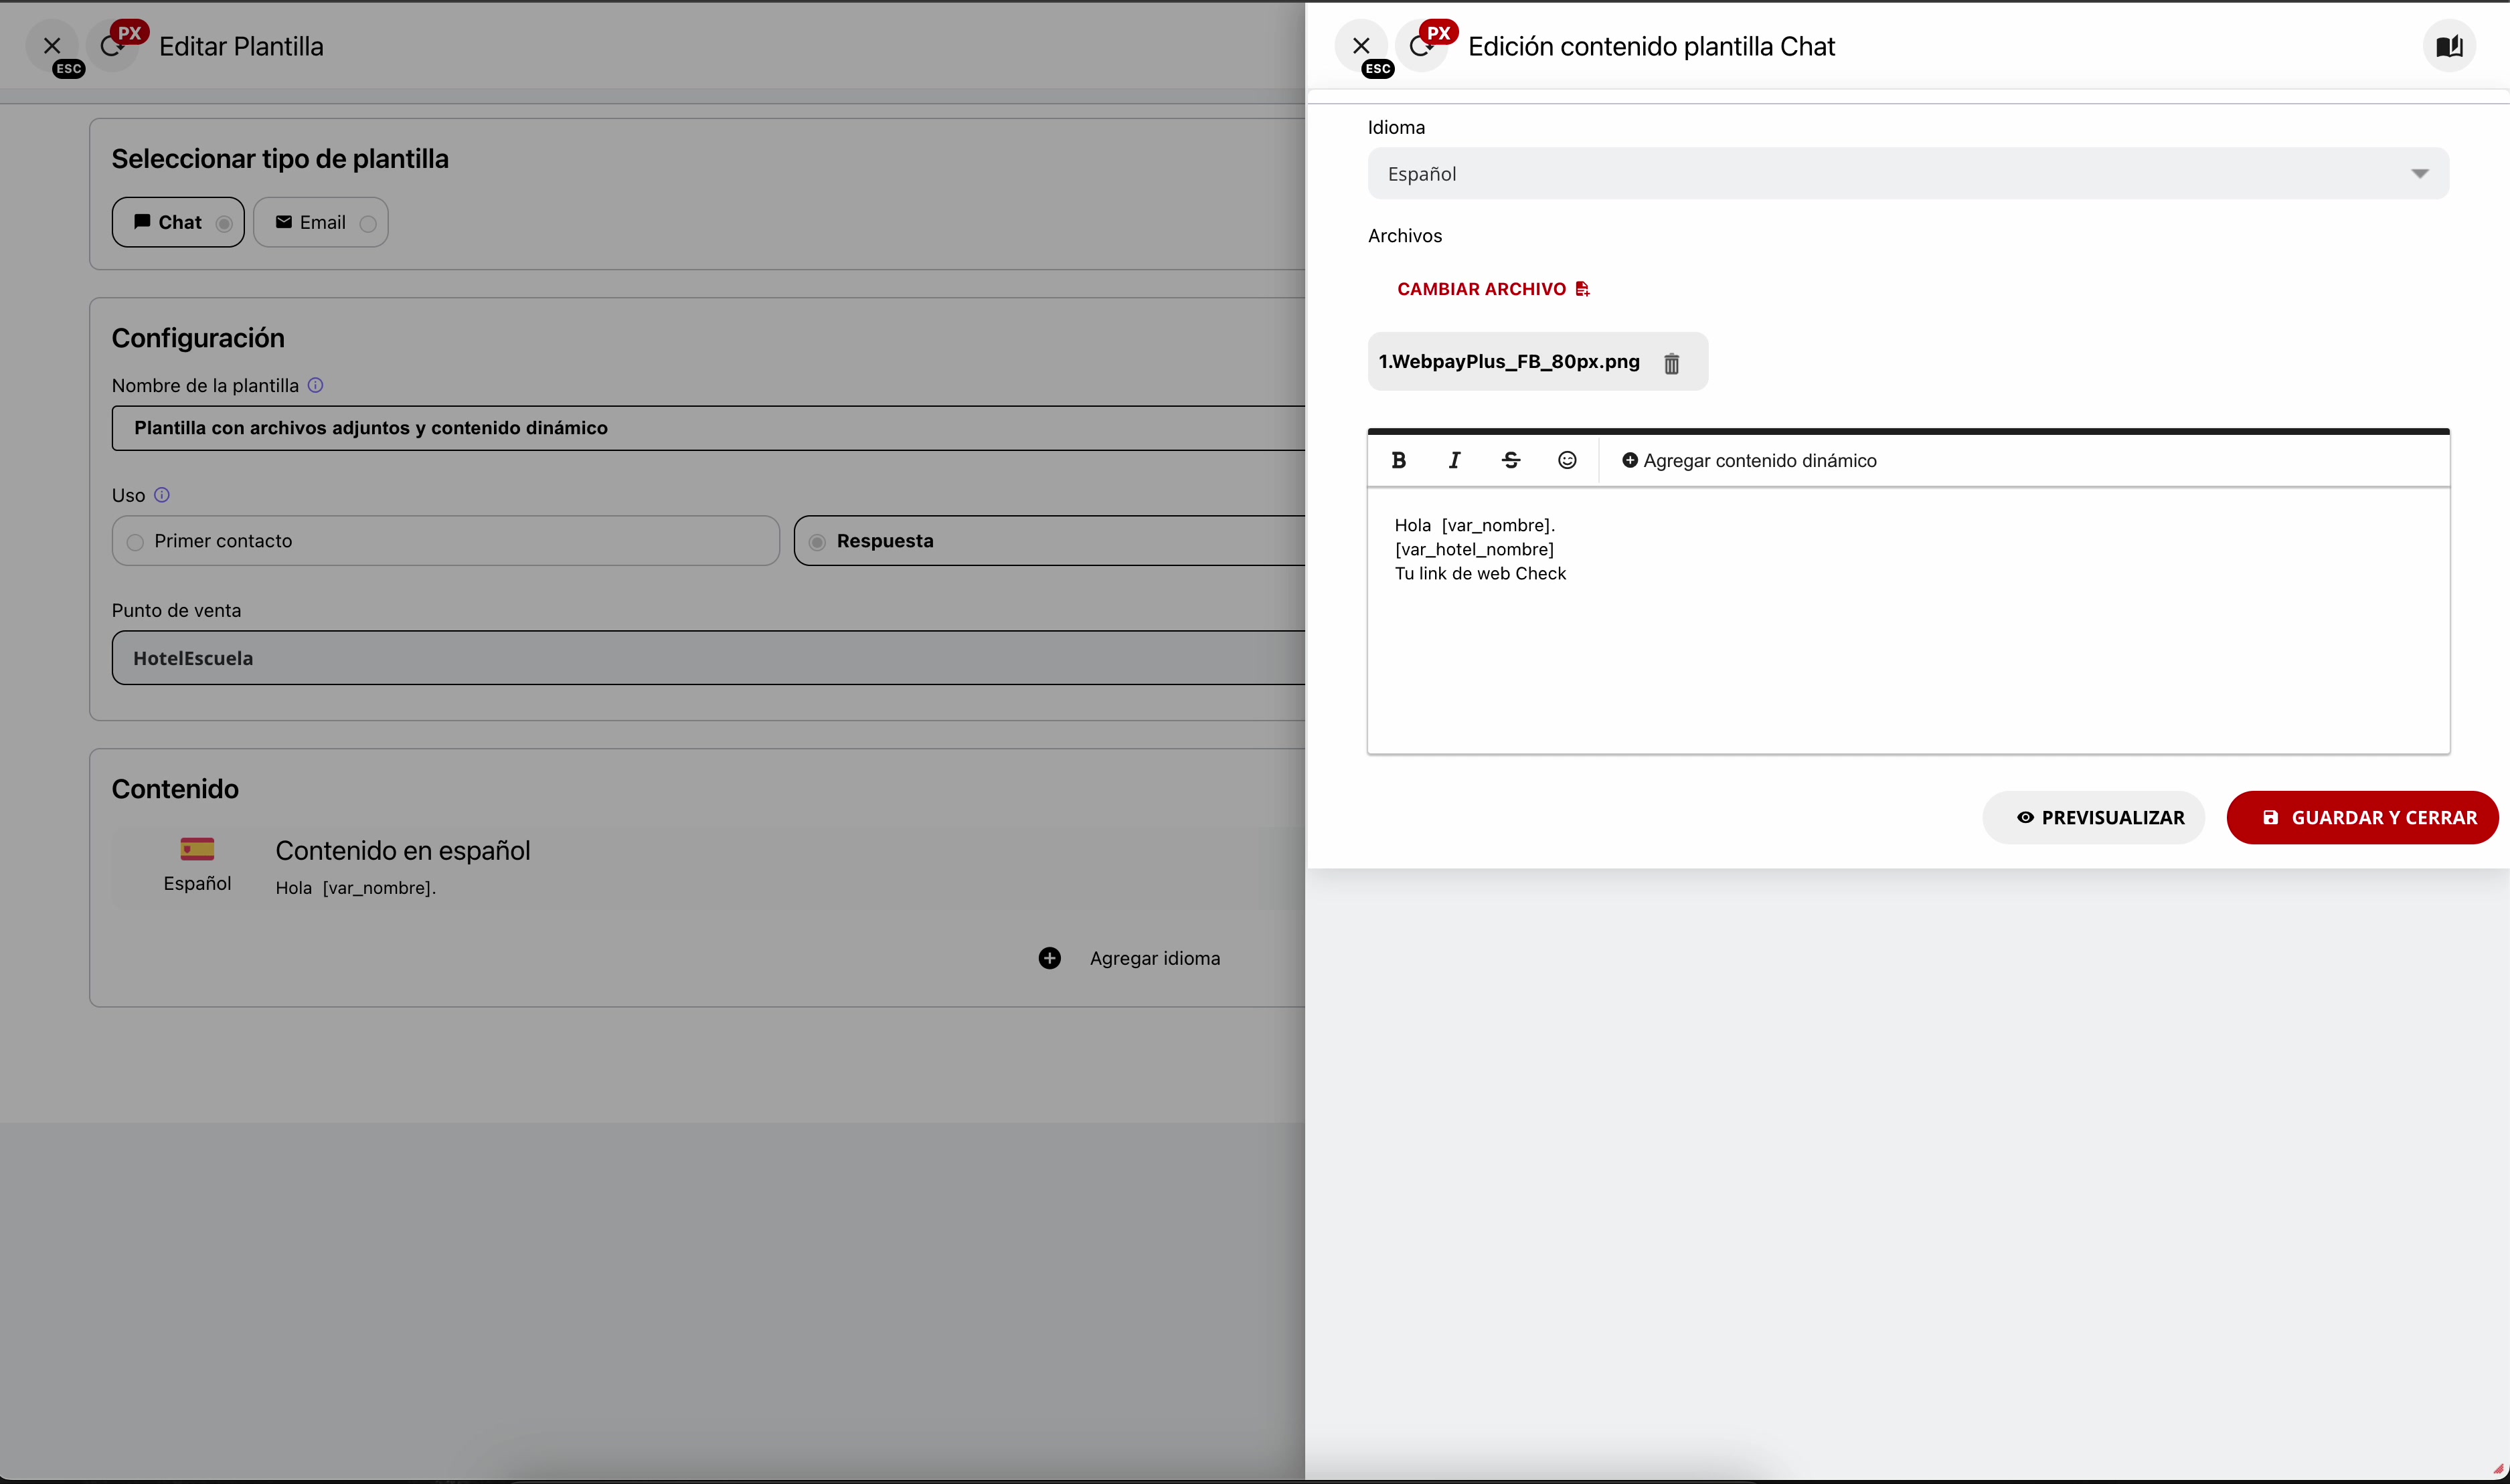This screenshot has width=2510, height=1484.
Task: Open the HotelEscuela punto de venta selector
Action: coord(700,658)
